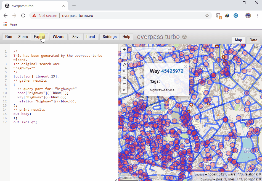Image resolution: width=262 pixels, height=181 pixels.
Task: Switch to the Map tab
Action: pyautogui.click(x=238, y=40)
